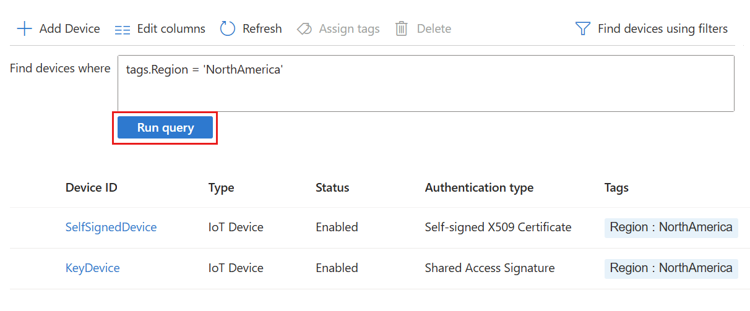
Task: Click the Region tag on SelfSignedDevice row
Action: [671, 227]
